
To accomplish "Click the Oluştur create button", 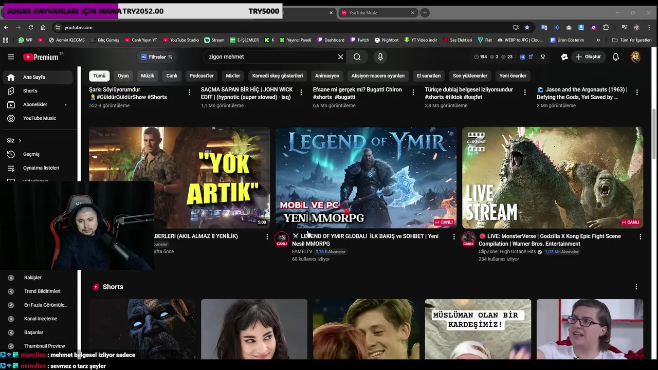I will (588, 57).
